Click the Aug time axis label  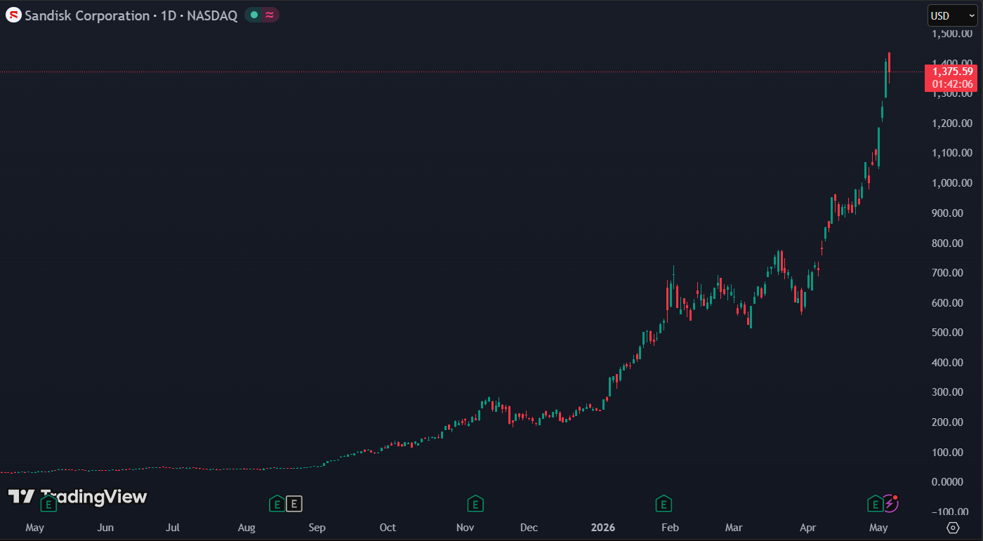[246, 528]
